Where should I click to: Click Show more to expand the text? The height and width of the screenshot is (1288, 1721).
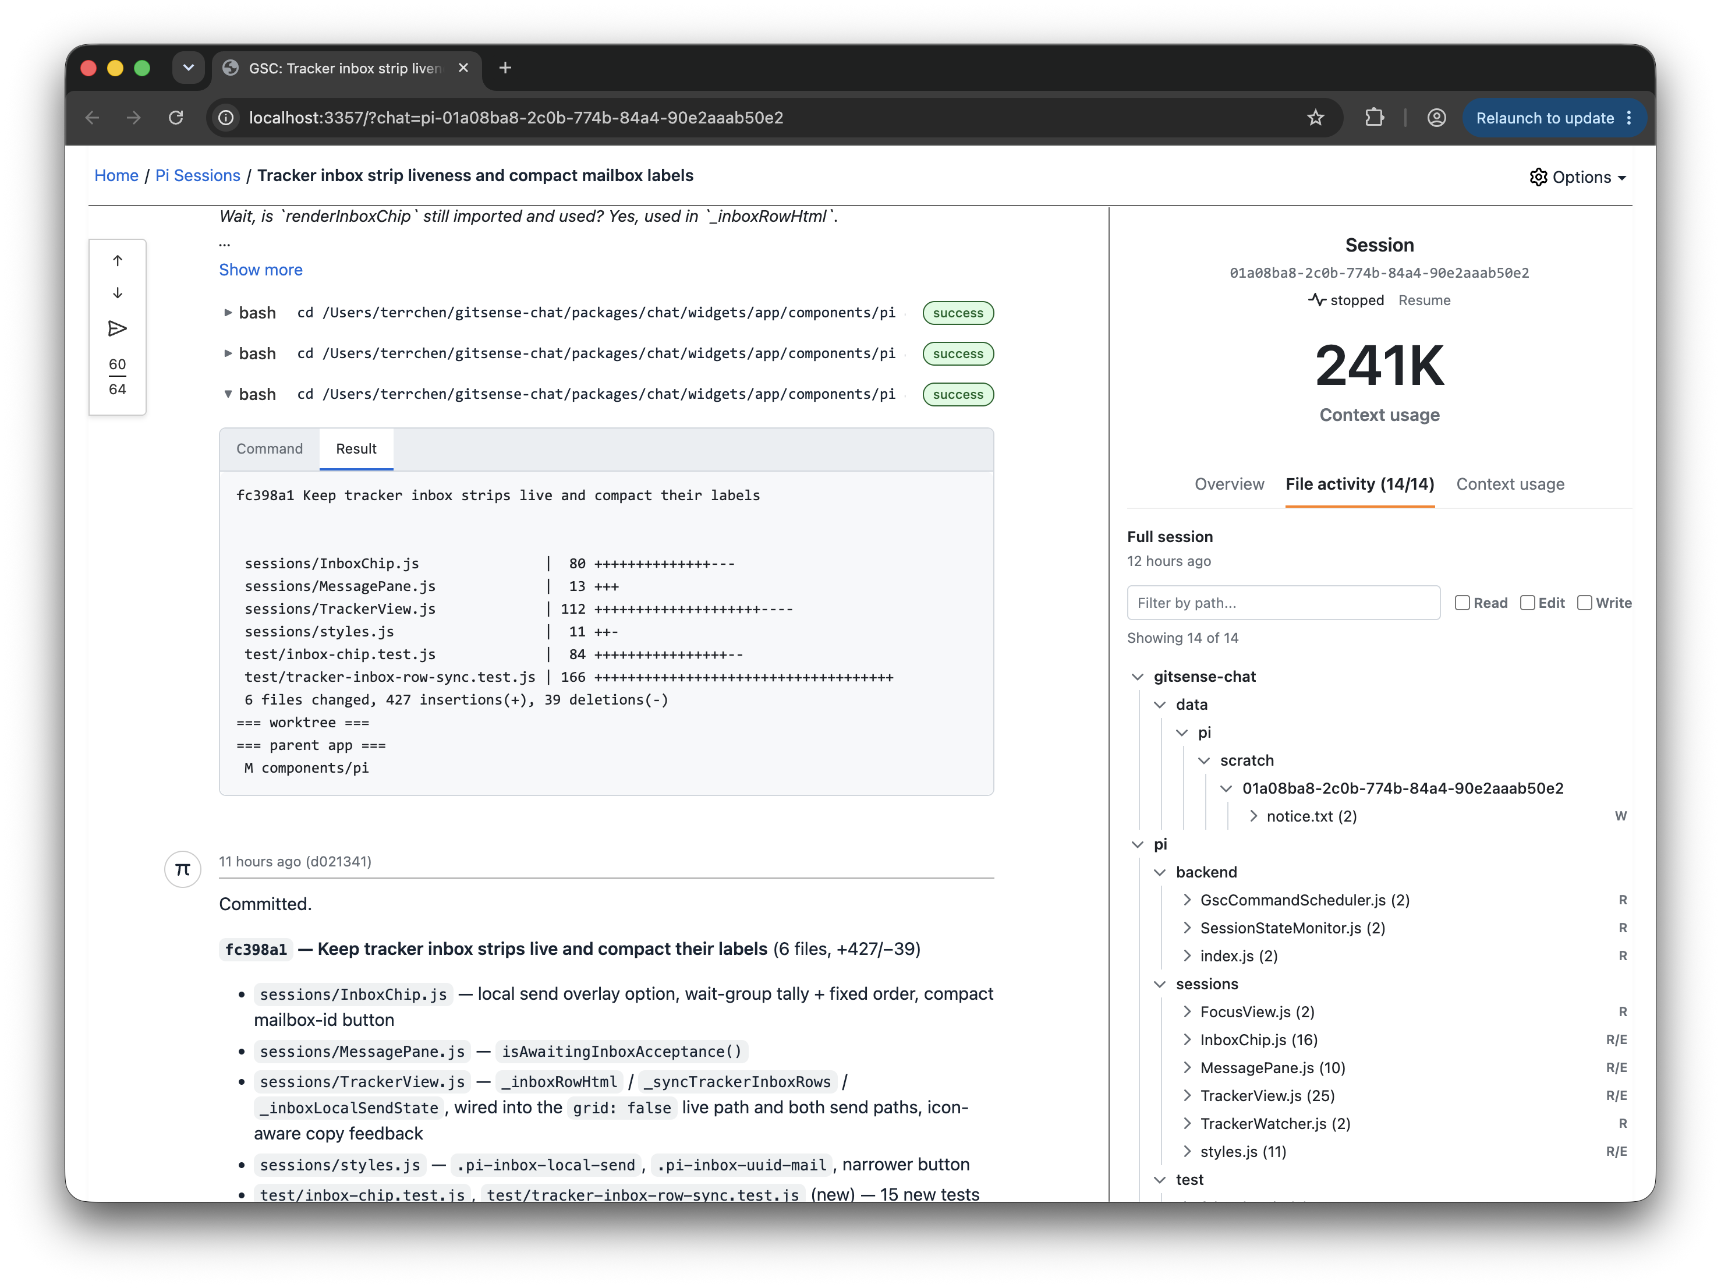(261, 270)
